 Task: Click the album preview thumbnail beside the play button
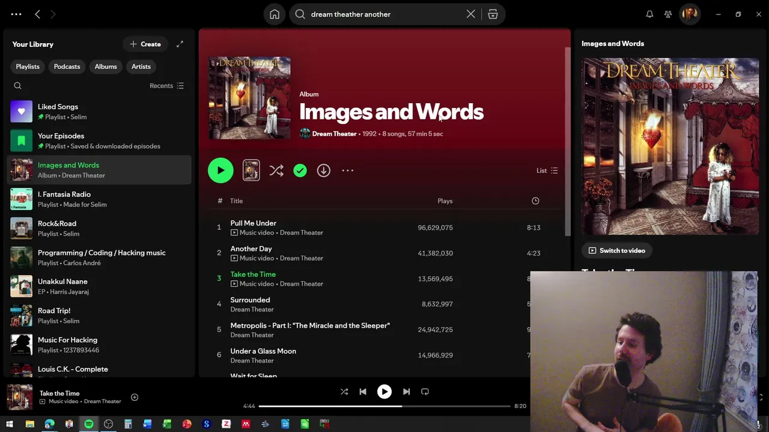[x=251, y=170]
